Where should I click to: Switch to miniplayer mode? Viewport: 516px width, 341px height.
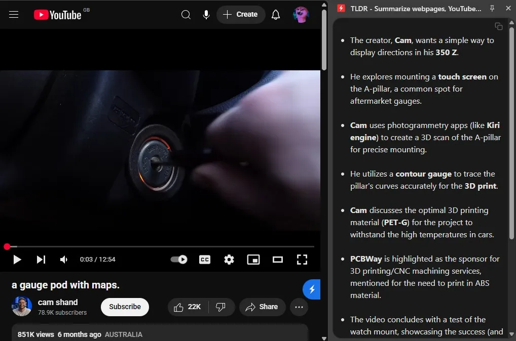[253, 259]
